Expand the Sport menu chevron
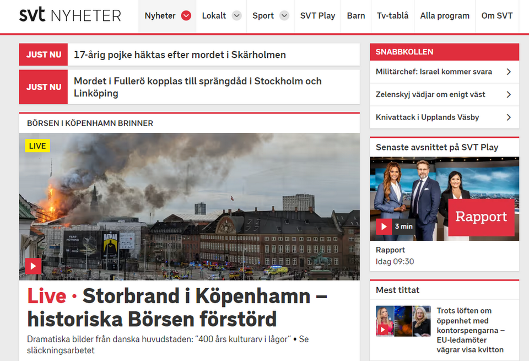 pos(284,15)
